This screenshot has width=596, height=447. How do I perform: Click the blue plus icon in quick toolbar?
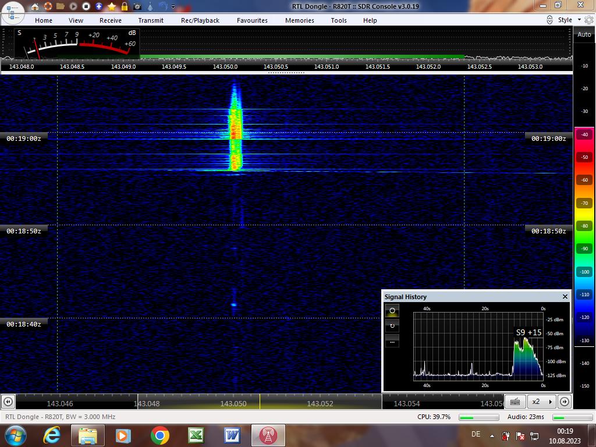(x=99, y=6)
